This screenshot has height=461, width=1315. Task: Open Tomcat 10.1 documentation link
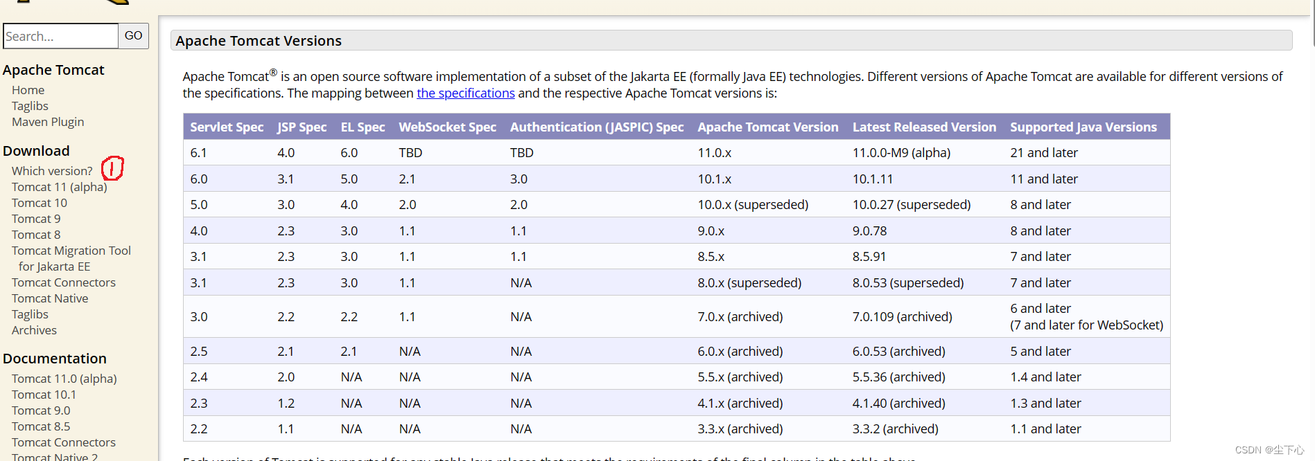point(44,395)
